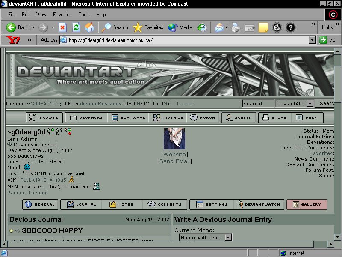Open the Favorites menu in the menu bar
This screenshot has height=257, width=342.
pos(62,15)
